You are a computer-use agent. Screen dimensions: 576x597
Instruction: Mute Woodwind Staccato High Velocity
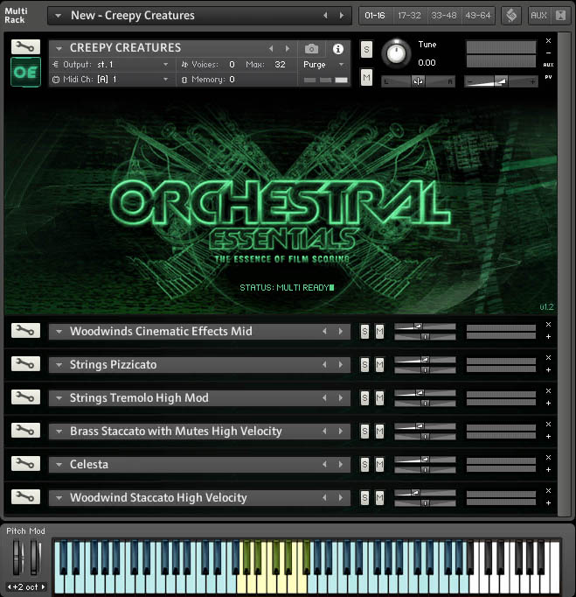(379, 497)
